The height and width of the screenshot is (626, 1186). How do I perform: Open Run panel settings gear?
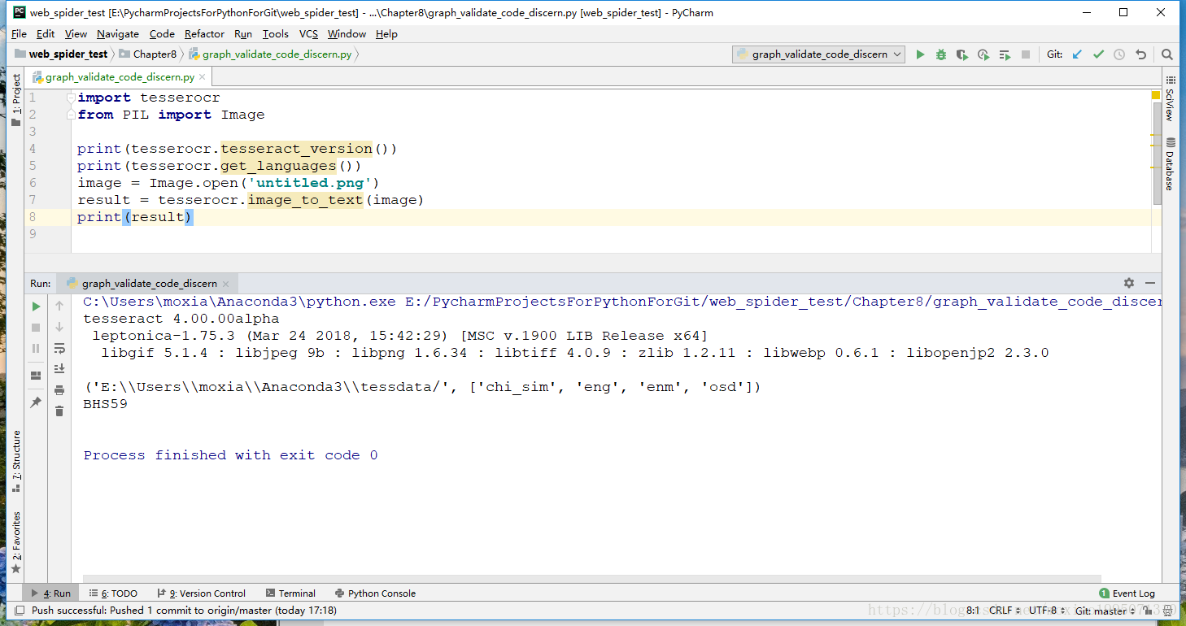click(1129, 283)
